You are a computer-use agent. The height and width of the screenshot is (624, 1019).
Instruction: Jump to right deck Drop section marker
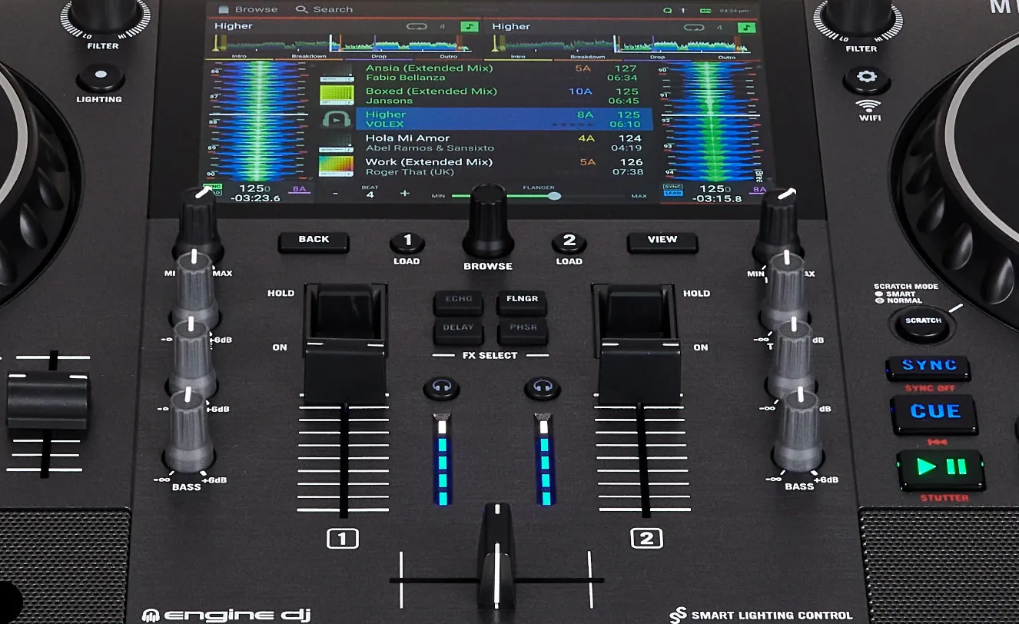[657, 57]
